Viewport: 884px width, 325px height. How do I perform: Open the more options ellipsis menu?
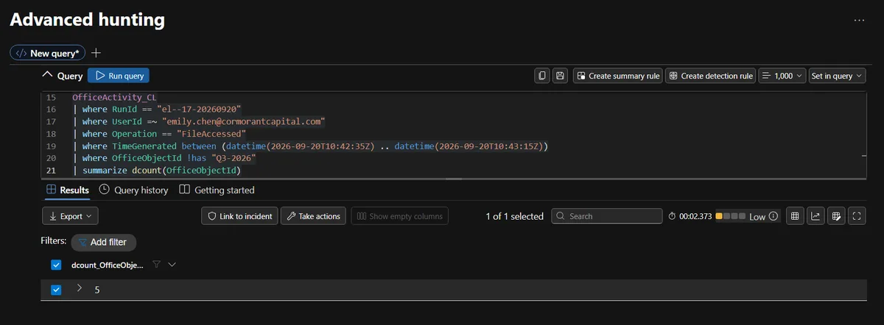pos(859,21)
